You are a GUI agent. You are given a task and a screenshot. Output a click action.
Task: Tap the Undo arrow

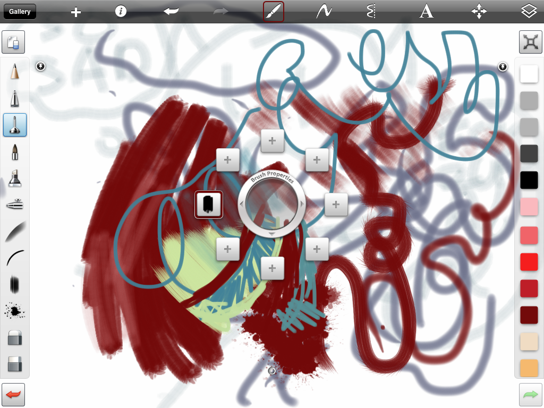(x=171, y=11)
